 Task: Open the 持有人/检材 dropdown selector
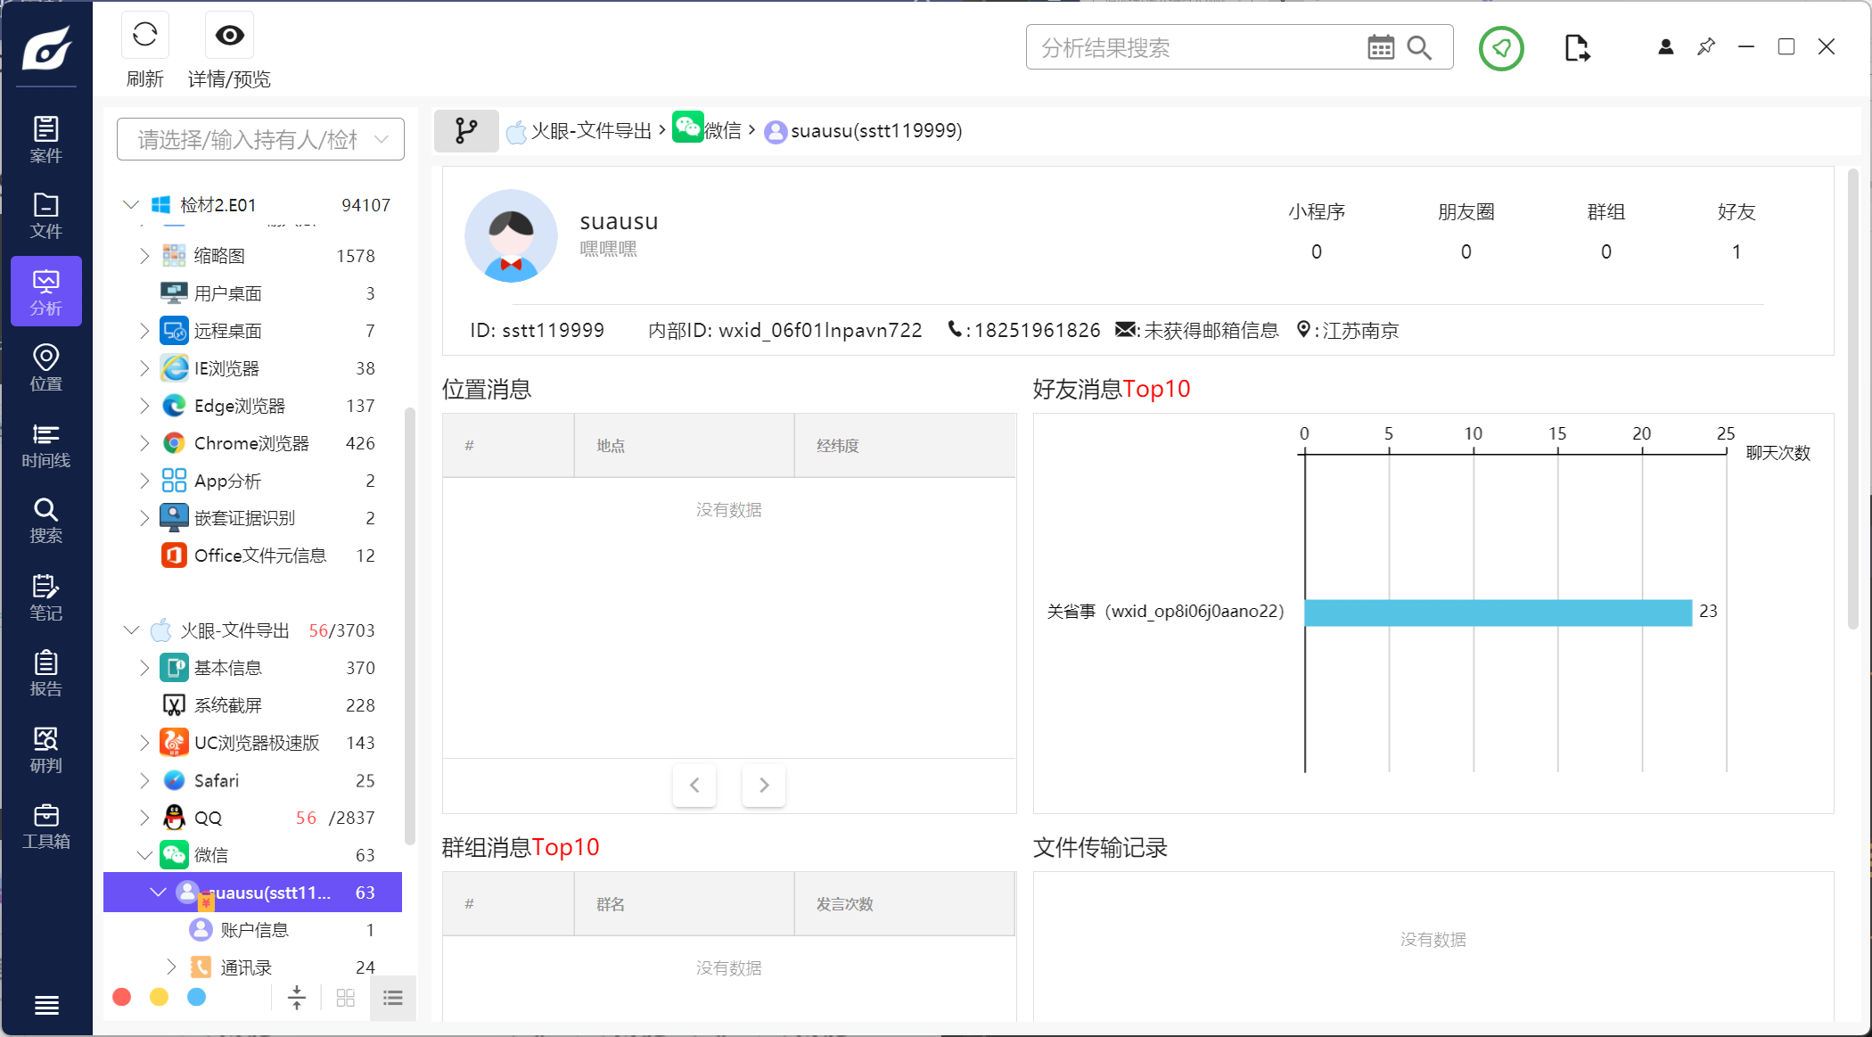pyautogui.click(x=260, y=140)
